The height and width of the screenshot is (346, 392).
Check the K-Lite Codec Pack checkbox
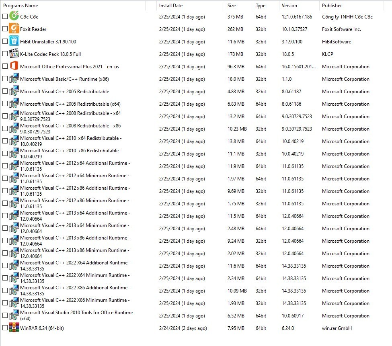click(5, 54)
